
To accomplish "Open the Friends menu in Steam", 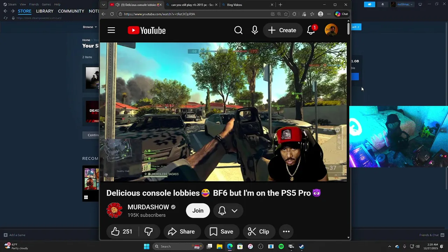I will 34,4.
